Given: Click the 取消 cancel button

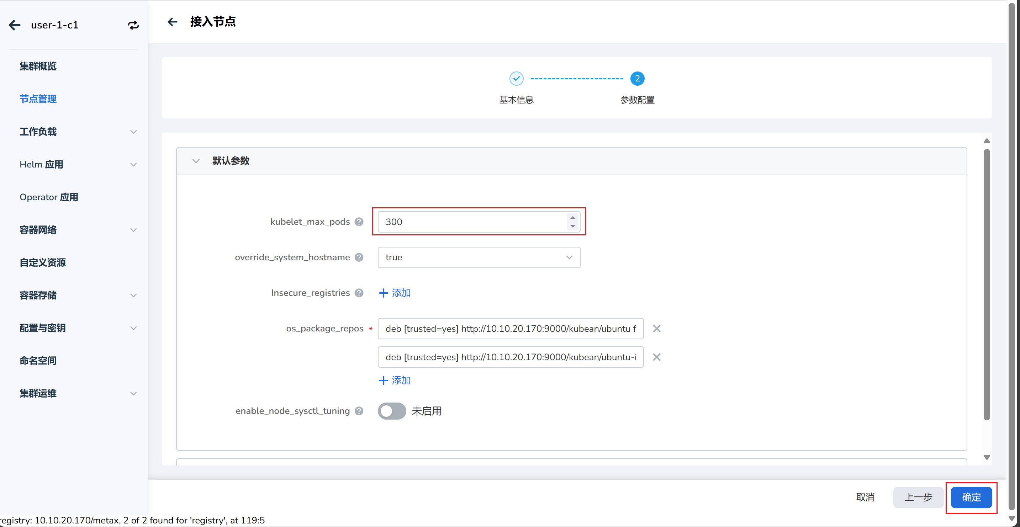Looking at the screenshot, I should coord(865,497).
